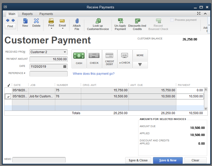
Task: Click the New payment icon
Action: tap(25, 23)
